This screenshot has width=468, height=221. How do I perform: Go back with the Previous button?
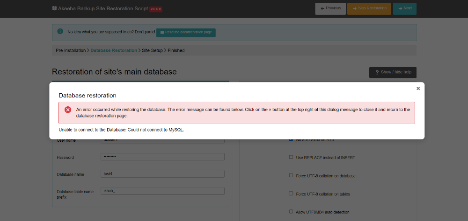tap(330, 8)
